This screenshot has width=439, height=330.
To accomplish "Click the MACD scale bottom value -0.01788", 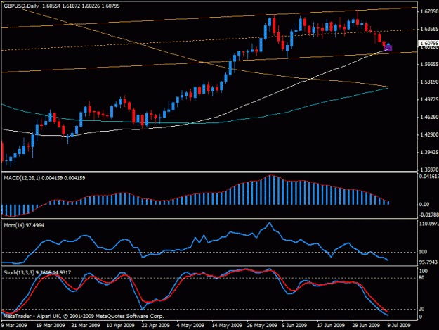I will (x=429, y=215).
